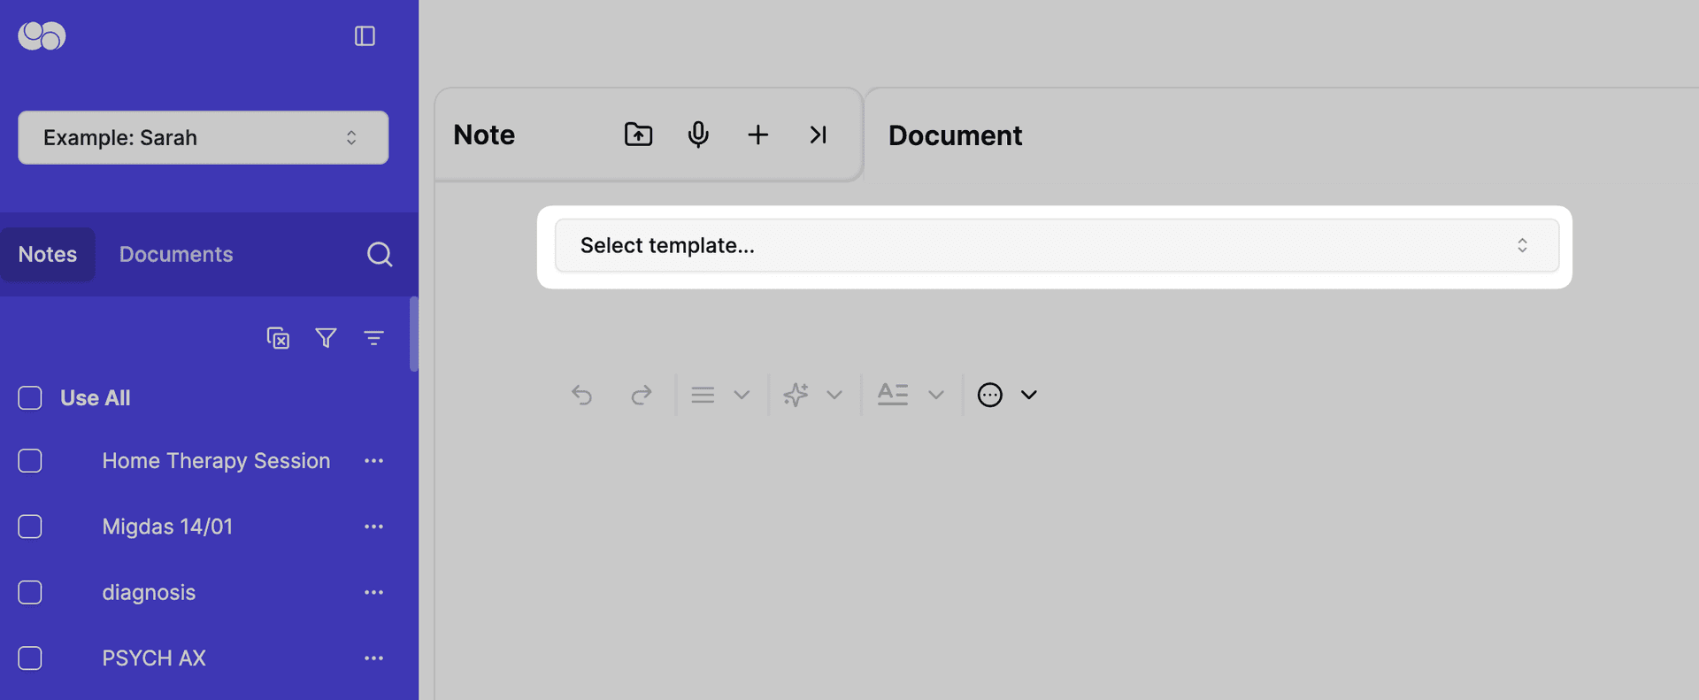Open the Select template dropdown

(1056, 246)
